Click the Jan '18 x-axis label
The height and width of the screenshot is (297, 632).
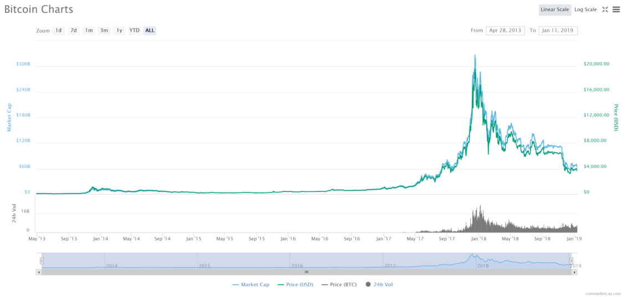(479, 239)
